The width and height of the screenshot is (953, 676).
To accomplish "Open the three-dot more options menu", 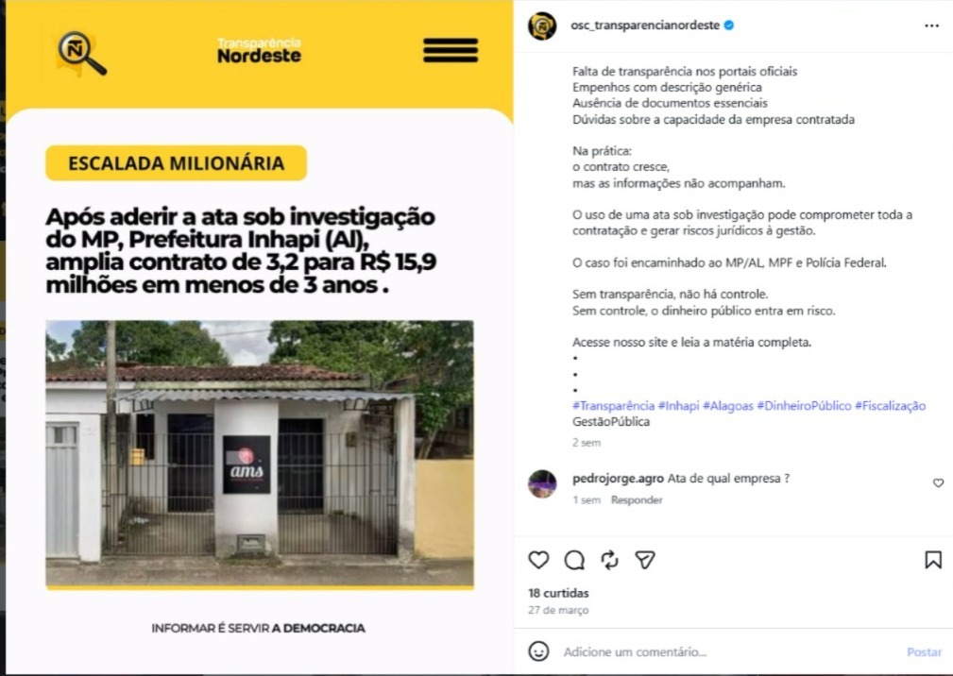I will 931,25.
